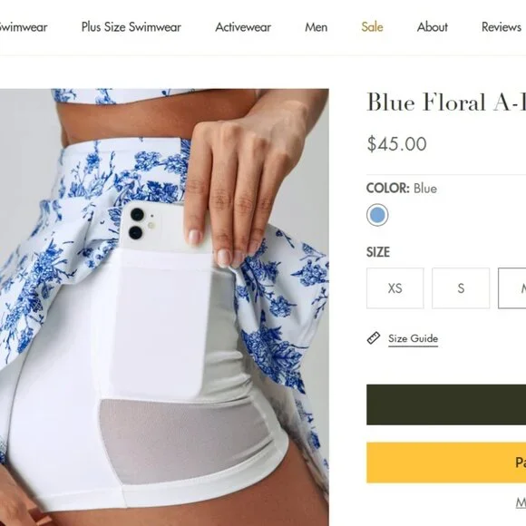
Task: Click the underlined link under the yellow button
Action: coord(521,502)
